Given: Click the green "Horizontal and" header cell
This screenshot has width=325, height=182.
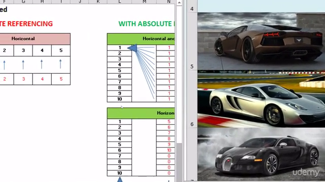Looking at the screenshot, I should [x=141, y=39].
